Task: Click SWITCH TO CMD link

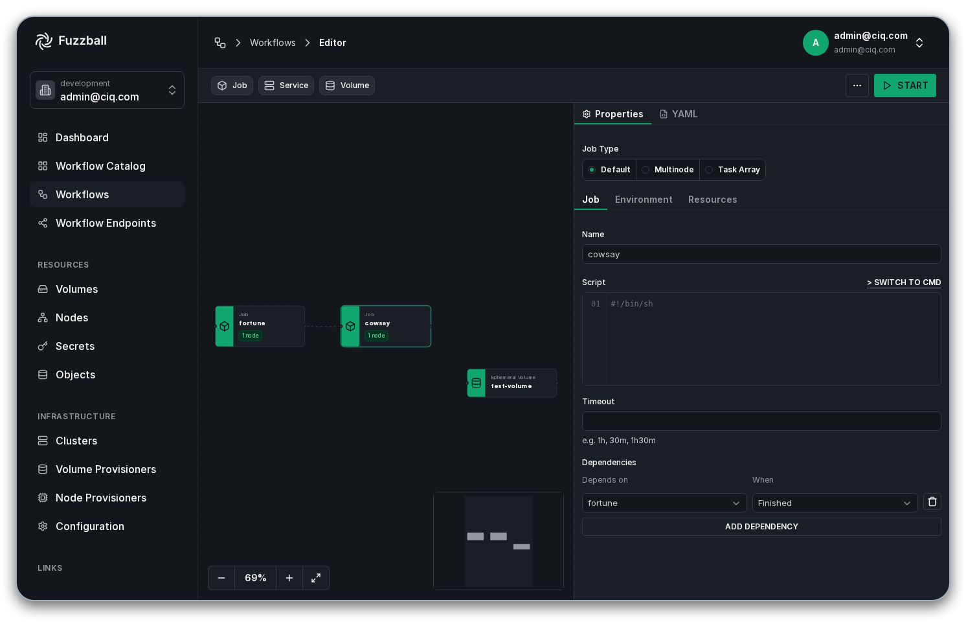Action: [x=904, y=282]
